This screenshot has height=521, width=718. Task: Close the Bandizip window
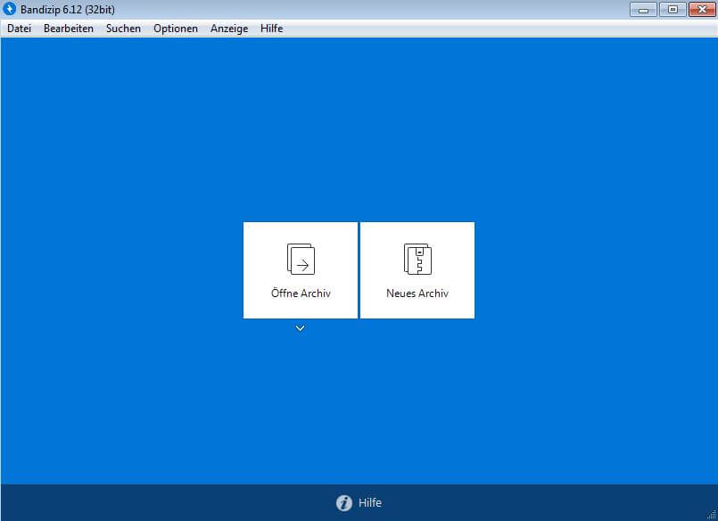(702, 9)
